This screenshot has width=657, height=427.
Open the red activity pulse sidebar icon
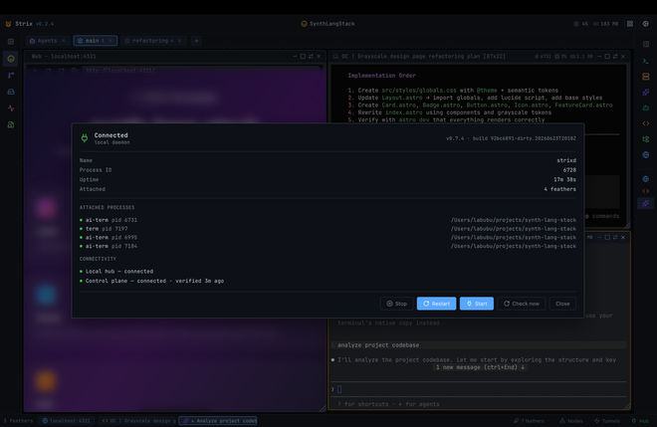(x=11, y=108)
